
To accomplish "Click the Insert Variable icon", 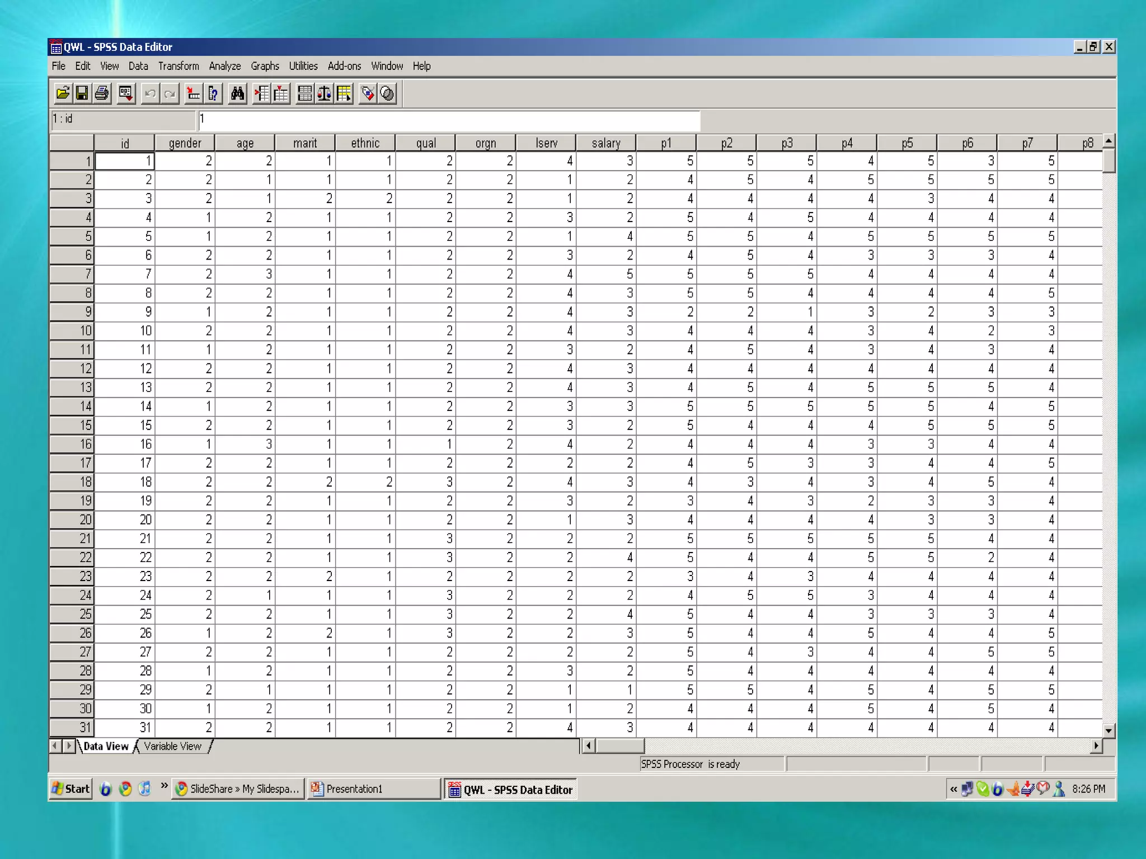I will 281,93.
